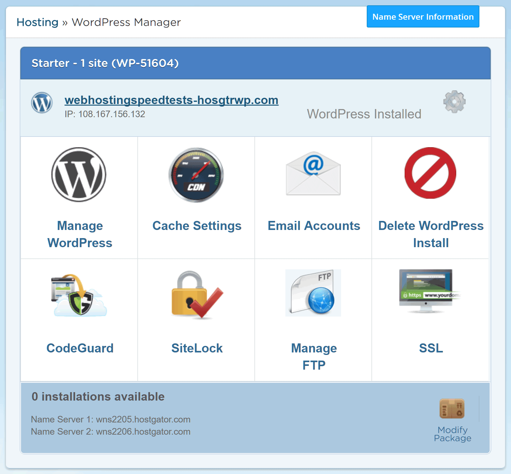Open the gear settings icon

coord(454,102)
